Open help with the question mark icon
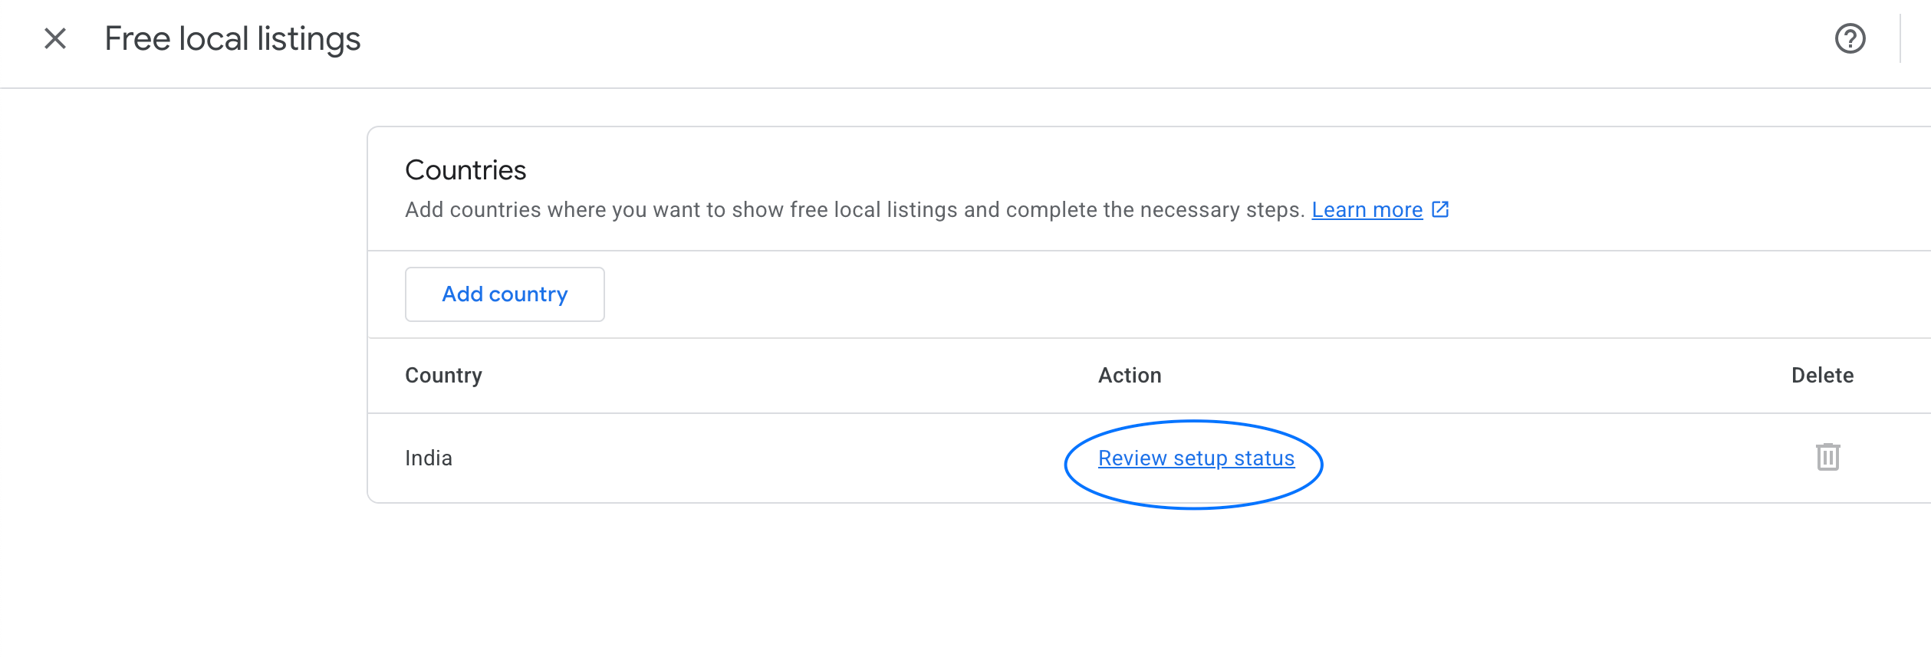Viewport: 1931px width, 657px height. pos(1850,38)
